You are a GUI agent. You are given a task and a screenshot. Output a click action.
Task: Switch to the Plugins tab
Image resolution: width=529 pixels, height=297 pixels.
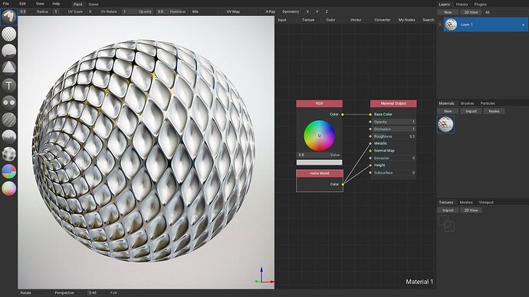coord(480,5)
